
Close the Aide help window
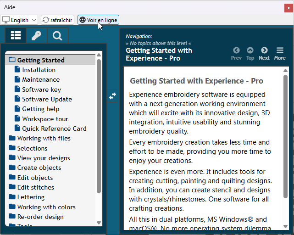(288, 8)
